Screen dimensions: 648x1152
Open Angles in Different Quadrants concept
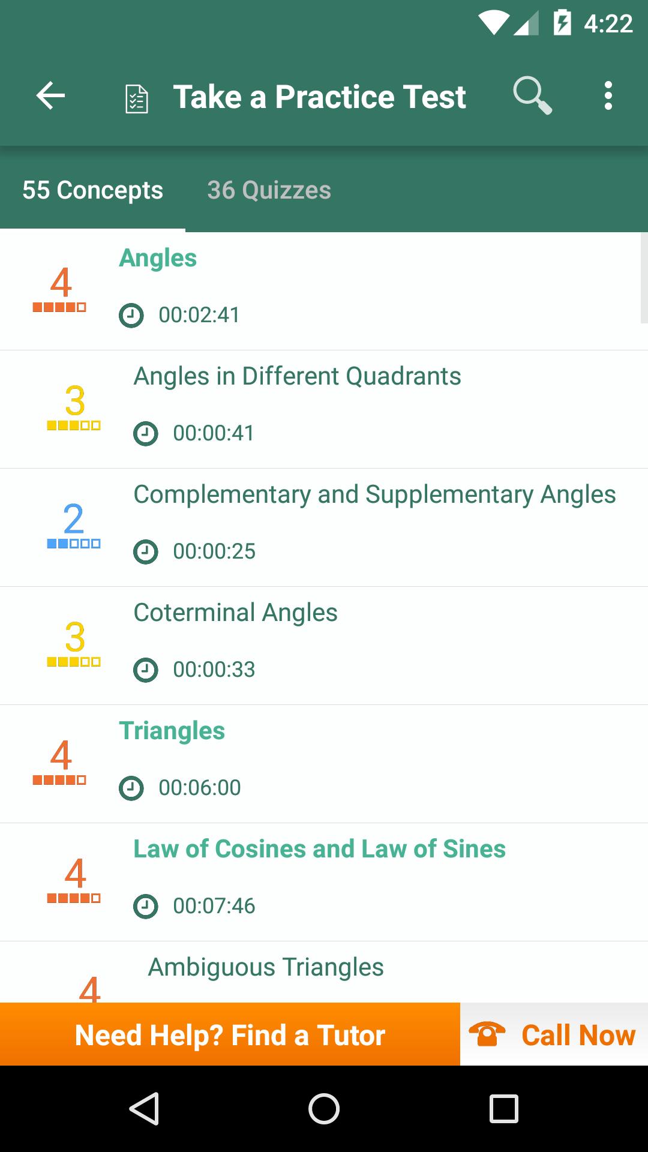point(324,409)
